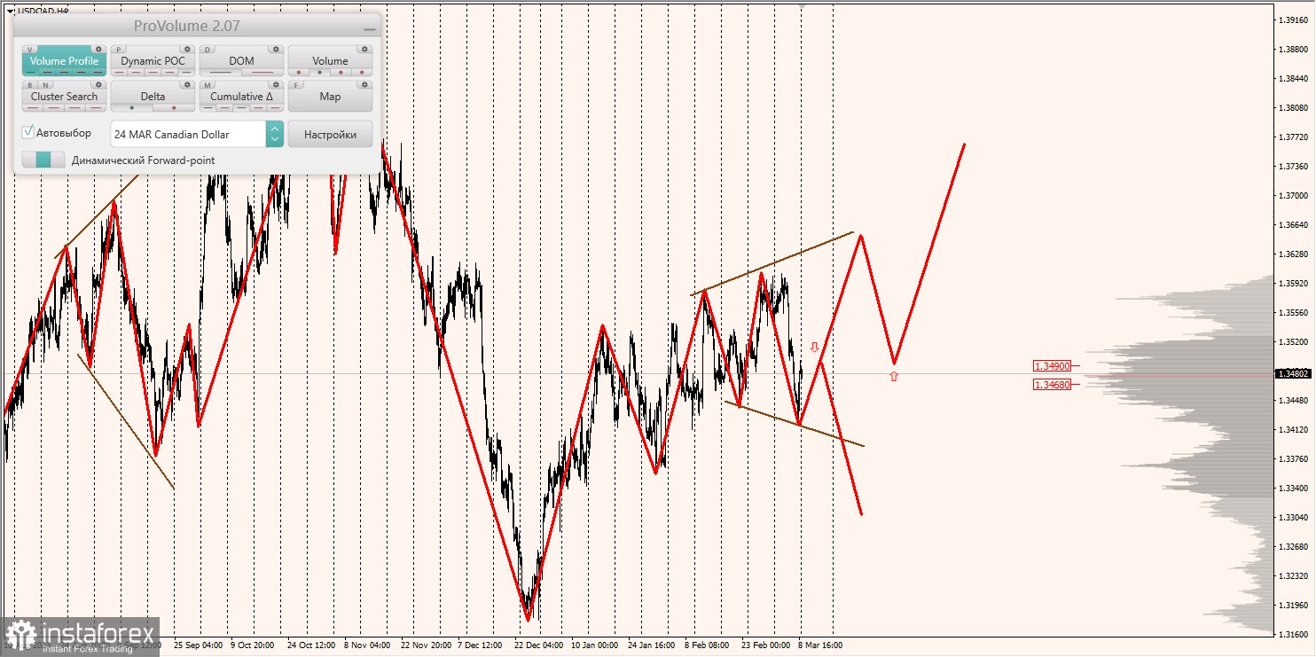Click the Автовыбор label text
1316x657 pixels.
(64, 133)
